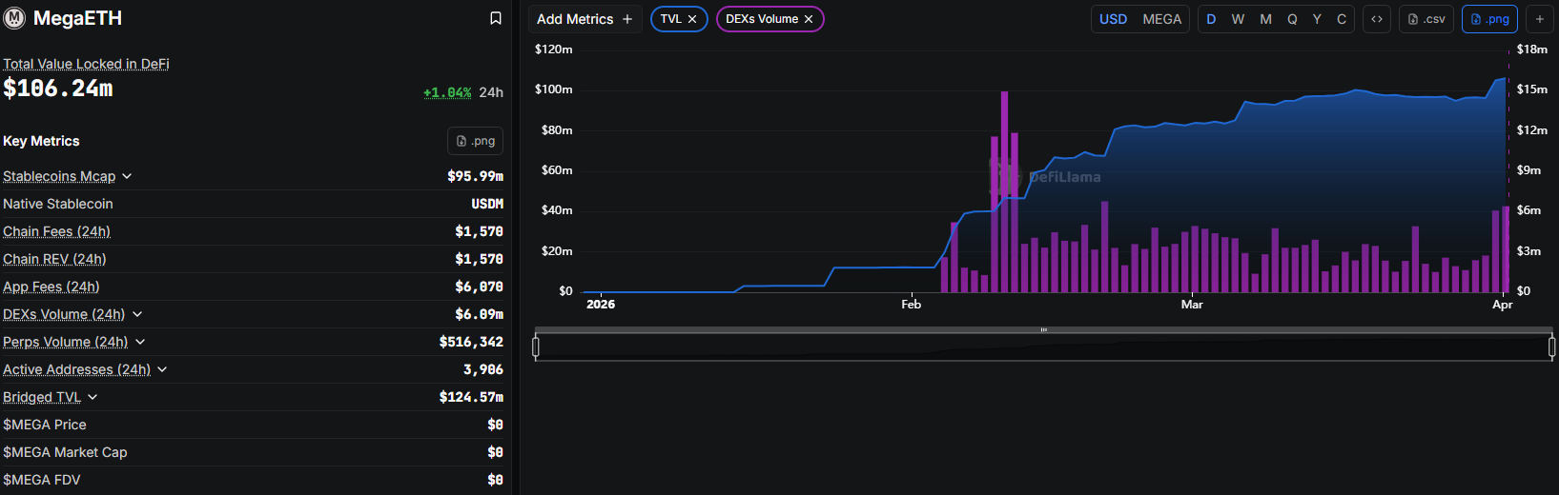Click the Chain Fees (24h) label

(x=56, y=231)
